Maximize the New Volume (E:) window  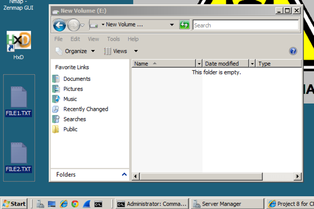click(287, 11)
